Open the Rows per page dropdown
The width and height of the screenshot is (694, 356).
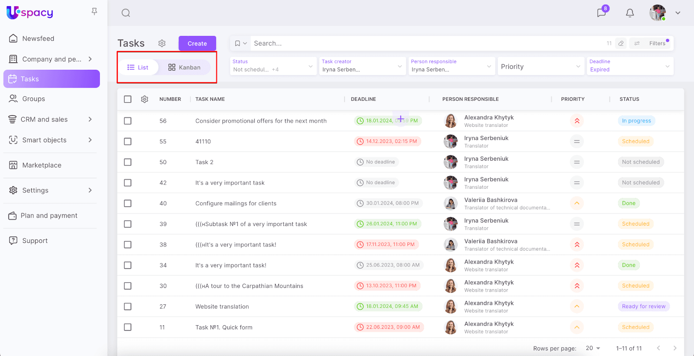[x=593, y=348]
